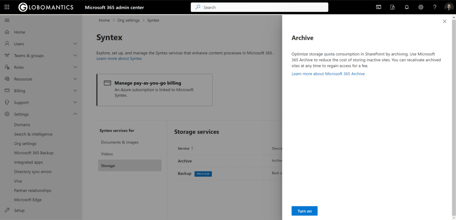Collapse the navigation with hamburger icon
This screenshot has height=220, width=456.
tap(7, 20)
